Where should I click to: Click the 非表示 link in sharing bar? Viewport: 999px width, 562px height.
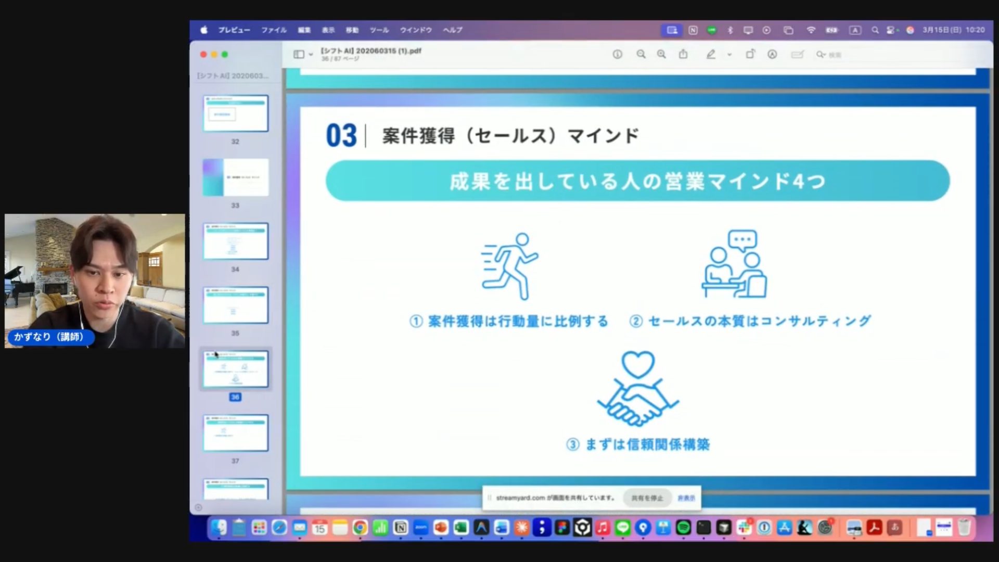[686, 498]
